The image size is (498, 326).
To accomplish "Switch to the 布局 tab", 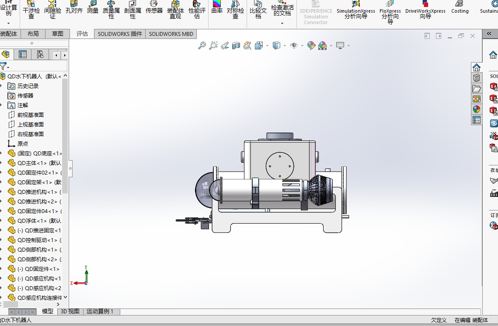I will pyautogui.click(x=33, y=34).
